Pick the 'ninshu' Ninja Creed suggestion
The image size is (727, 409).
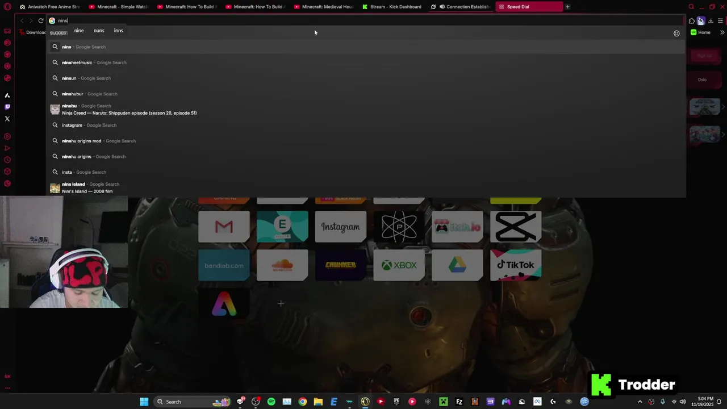coord(366,109)
